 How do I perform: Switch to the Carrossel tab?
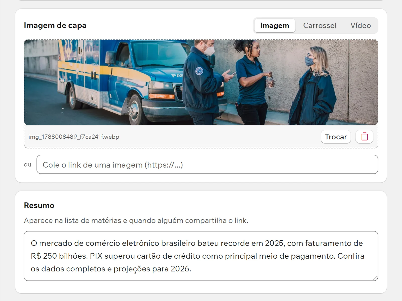click(320, 26)
